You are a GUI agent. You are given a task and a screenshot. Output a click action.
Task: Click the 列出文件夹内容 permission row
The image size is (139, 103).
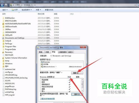(x=61, y=87)
